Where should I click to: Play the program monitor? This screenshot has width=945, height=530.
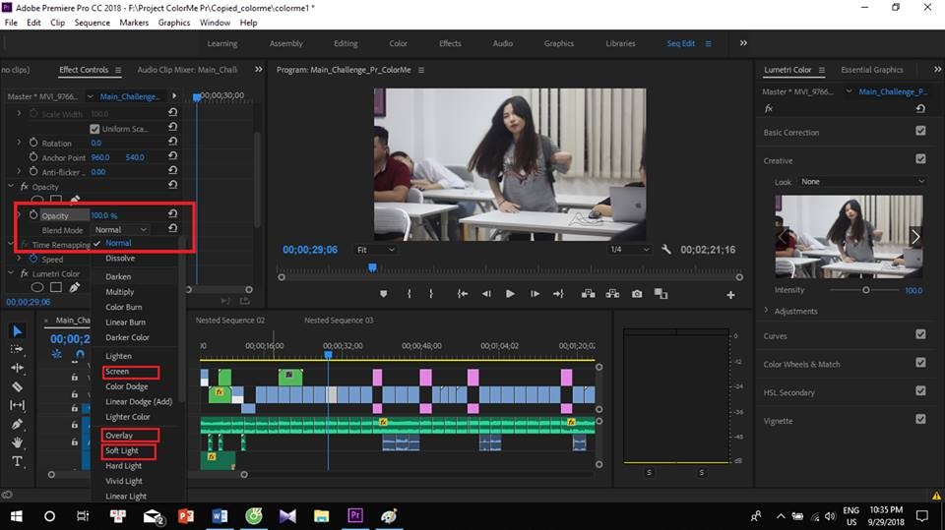click(511, 294)
